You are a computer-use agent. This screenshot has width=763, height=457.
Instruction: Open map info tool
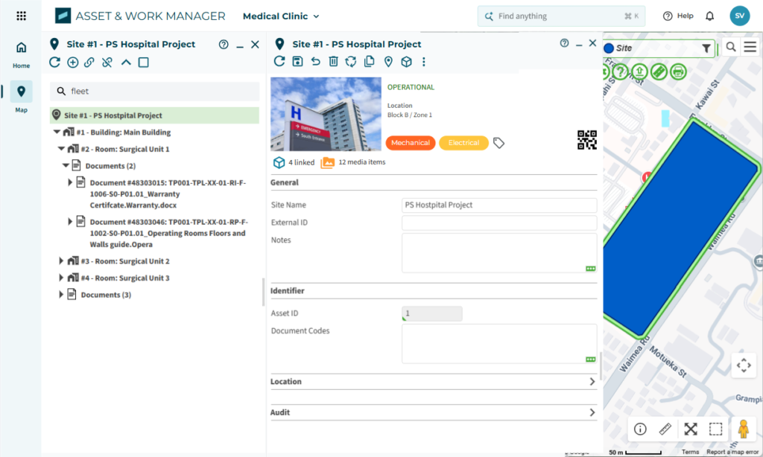[640, 429]
